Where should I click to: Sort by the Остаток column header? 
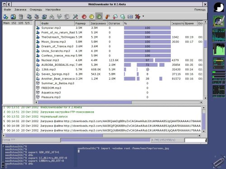pos(116,23)
